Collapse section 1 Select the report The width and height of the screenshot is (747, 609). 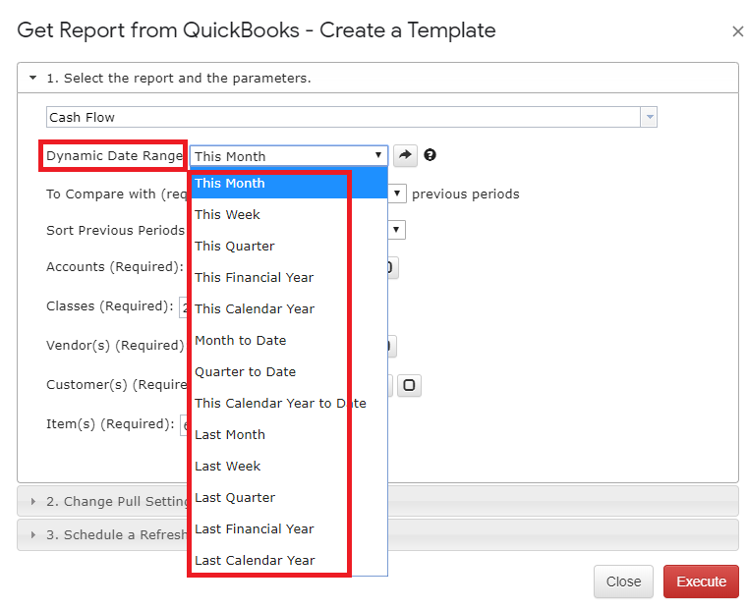[33, 78]
